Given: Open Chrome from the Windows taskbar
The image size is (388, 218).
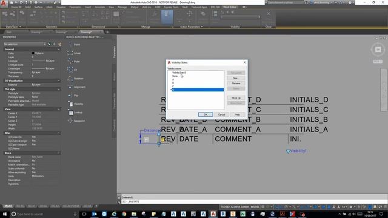Looking at the screenshot, I should (x=124, y=214).
